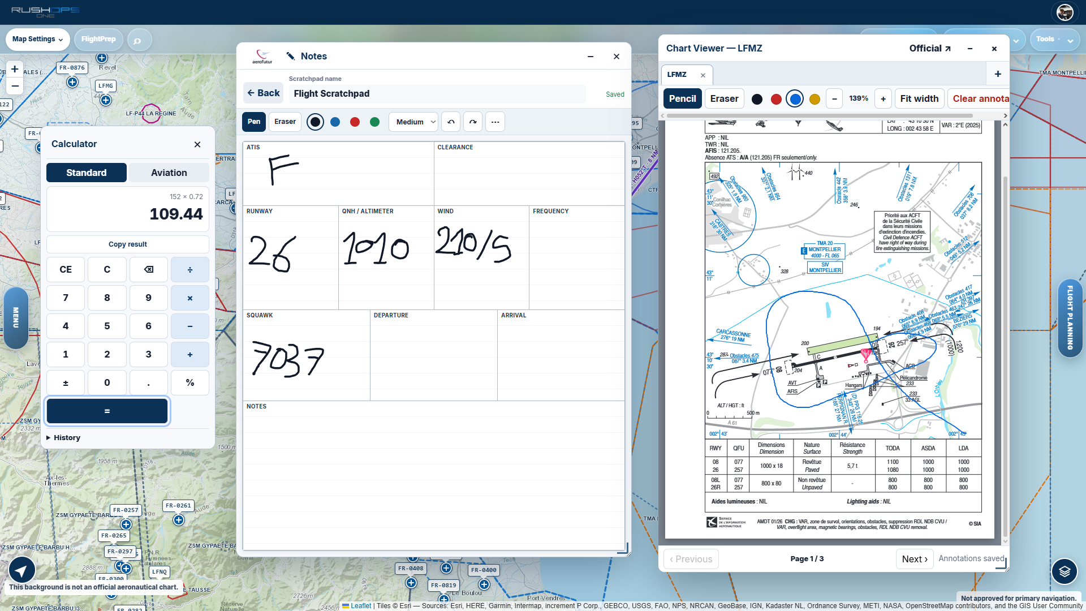Open the Official chart link
This screenshot has width=1086, height=611.
pos(930,49)
